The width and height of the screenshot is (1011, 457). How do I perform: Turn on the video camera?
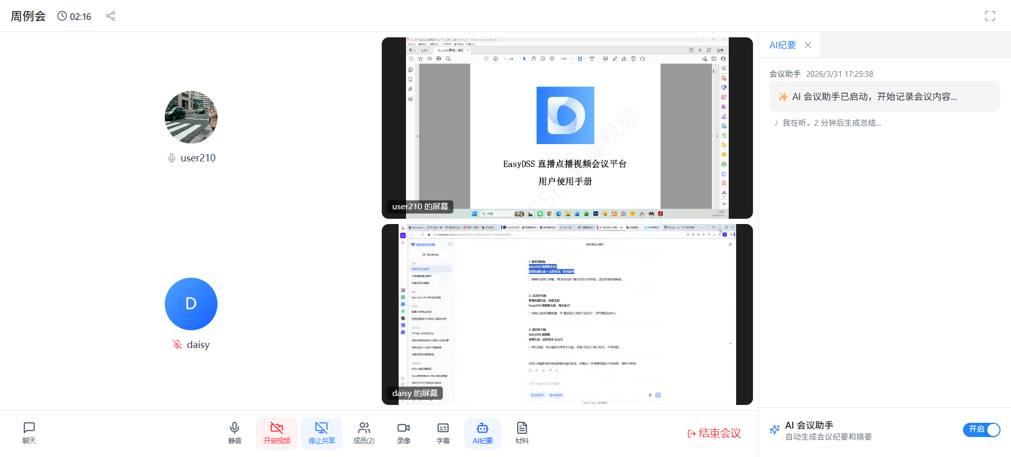tap(277, 433)
